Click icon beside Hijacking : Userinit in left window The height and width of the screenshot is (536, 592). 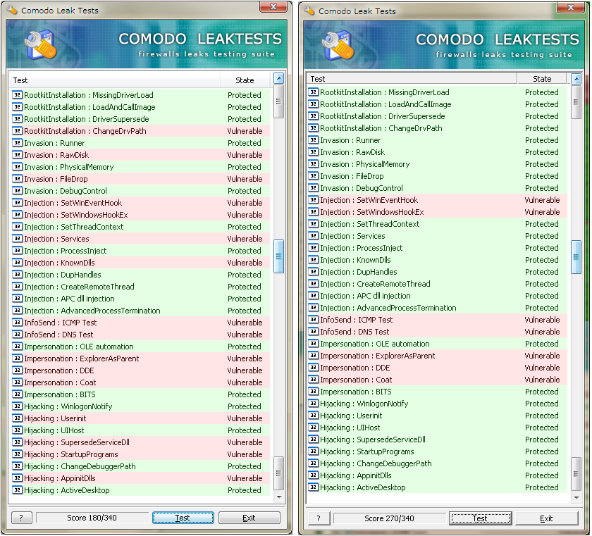pos(17,418)
